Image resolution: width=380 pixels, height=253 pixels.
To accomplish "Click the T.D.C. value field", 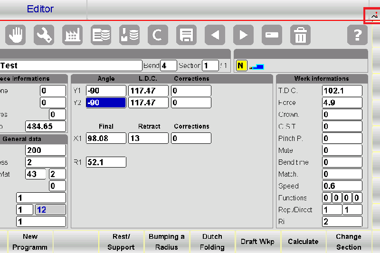I will coord(342,91).
